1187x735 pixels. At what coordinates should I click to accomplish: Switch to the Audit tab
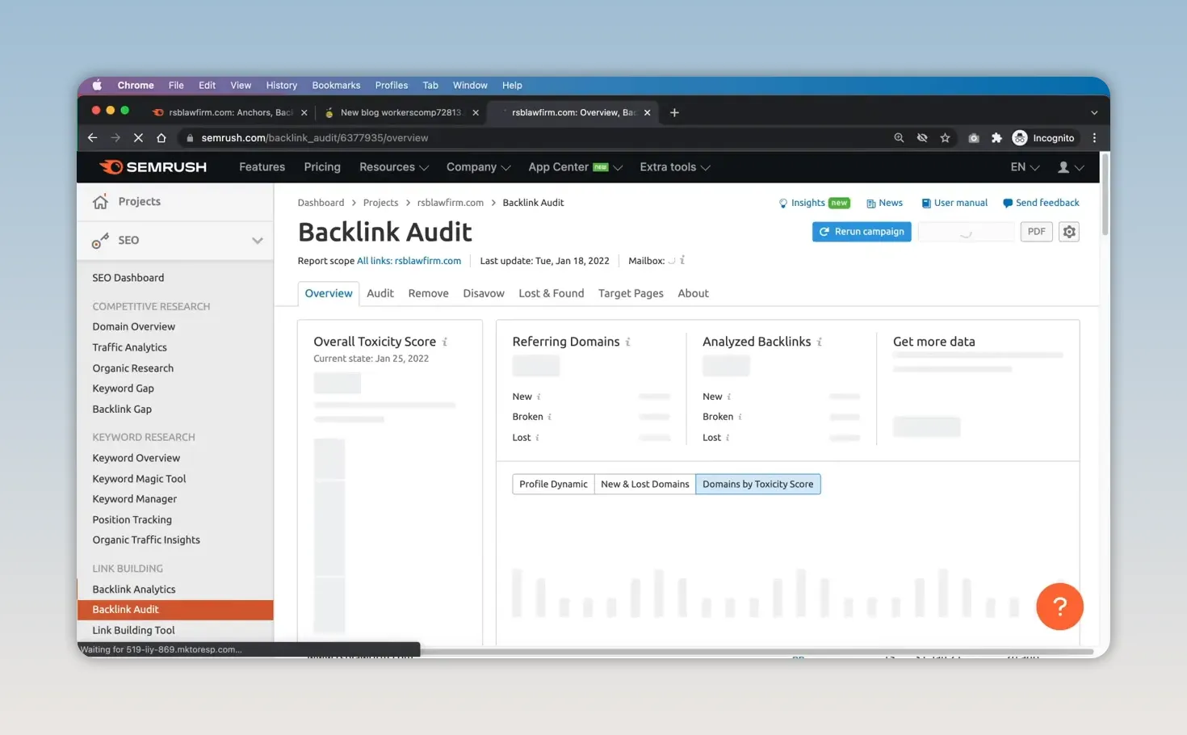pyautogui.click(x=380, y=293)
